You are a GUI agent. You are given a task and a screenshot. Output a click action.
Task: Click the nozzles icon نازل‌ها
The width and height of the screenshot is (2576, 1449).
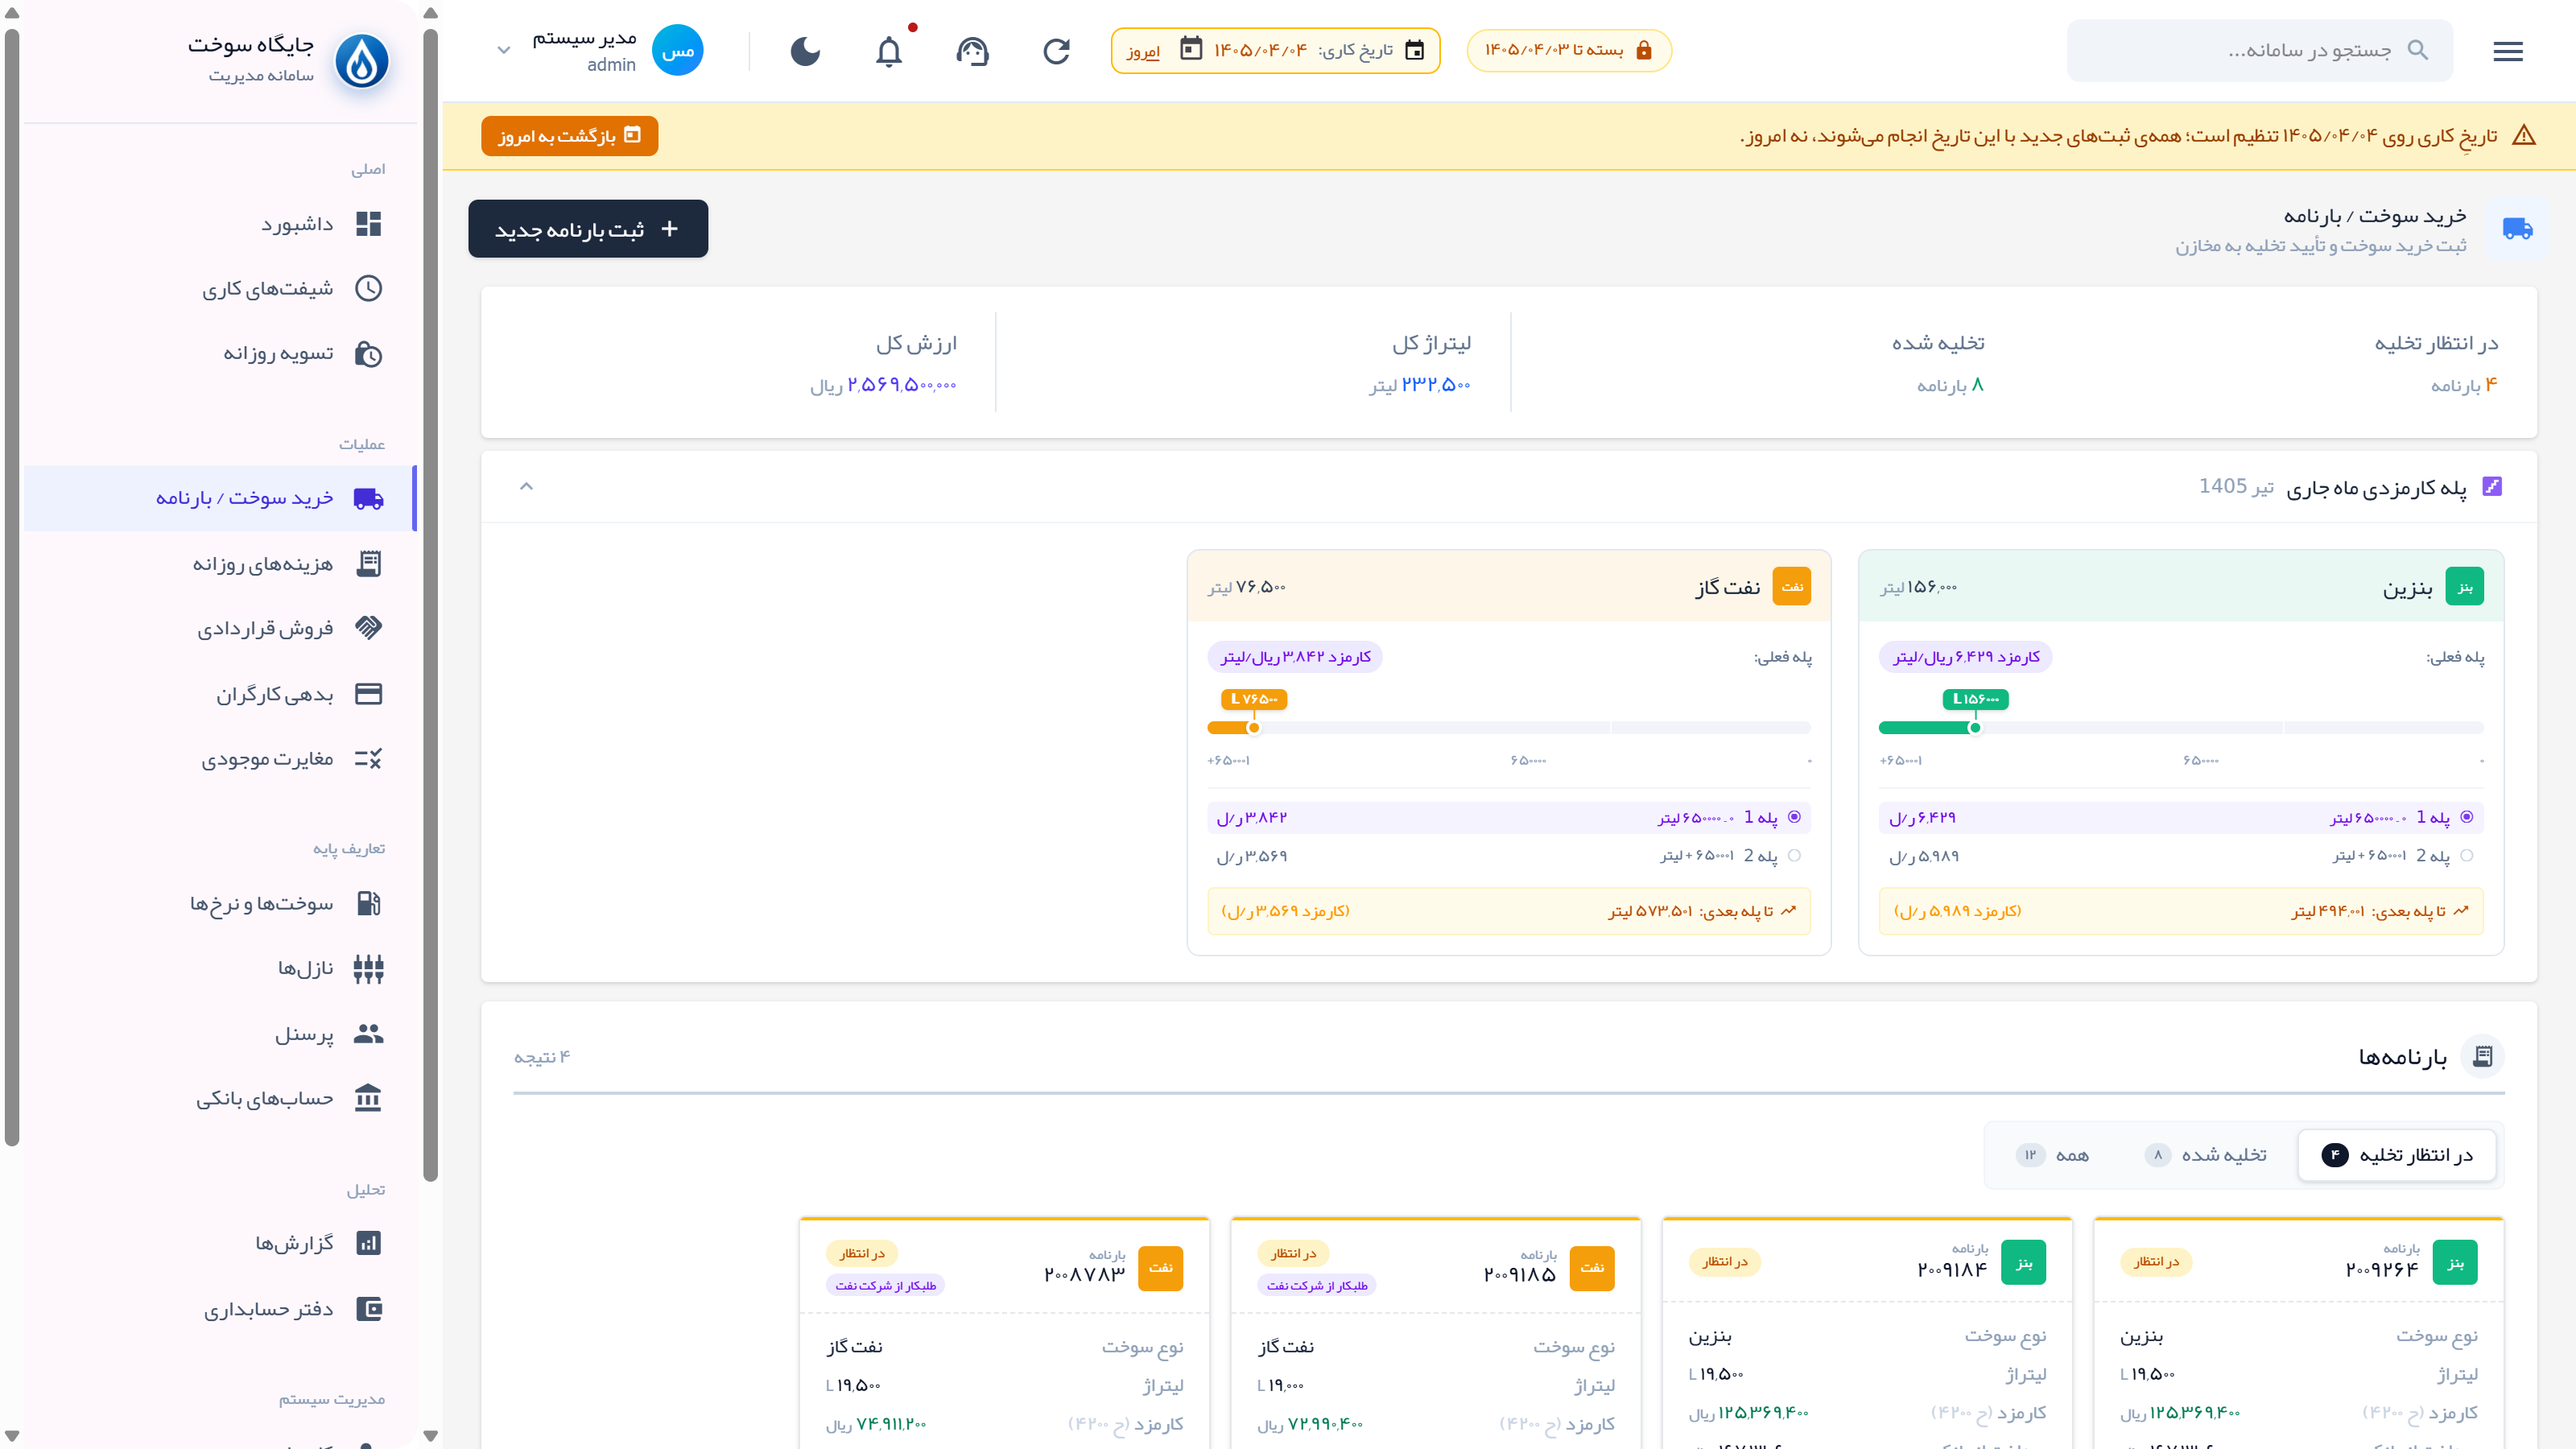click(x=368, y=968)
